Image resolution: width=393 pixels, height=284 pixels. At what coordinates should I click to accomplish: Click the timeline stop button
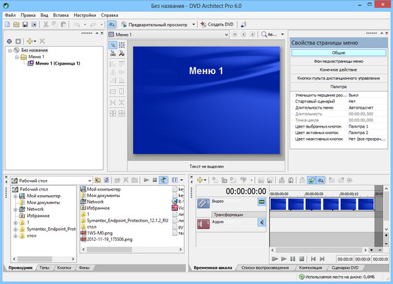click(x=301, y=259)
